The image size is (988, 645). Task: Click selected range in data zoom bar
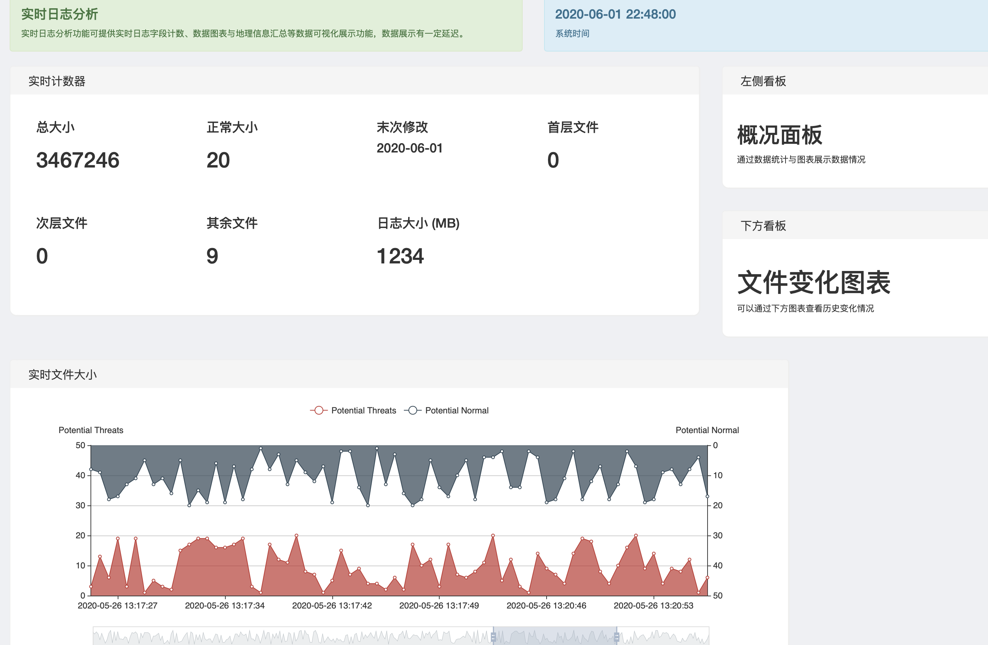click(554, 637)
